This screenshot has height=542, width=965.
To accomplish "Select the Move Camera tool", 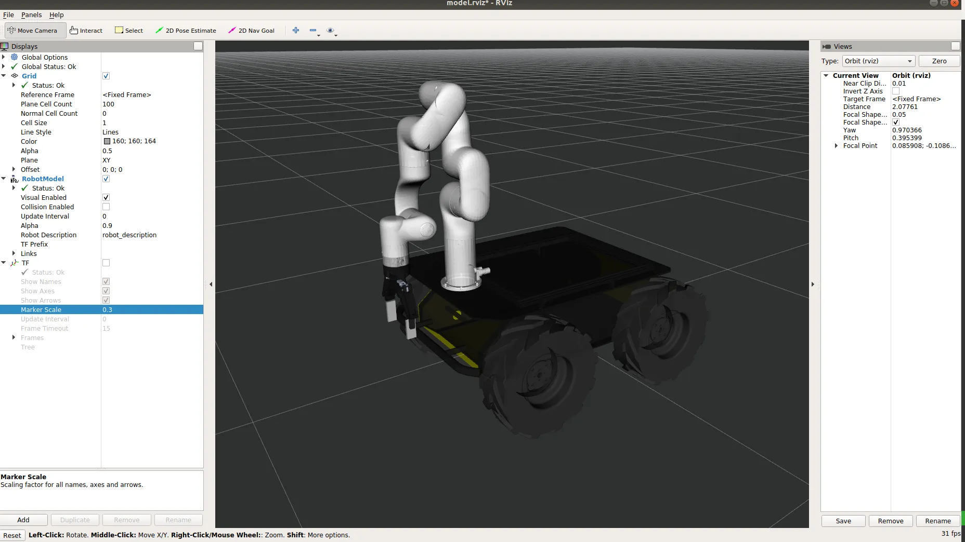I will click(x=35, y=31).
